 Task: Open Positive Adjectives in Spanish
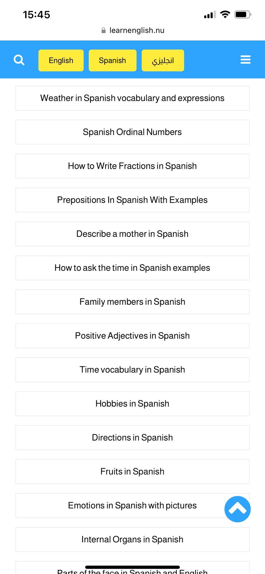click(x=132, y=336)
